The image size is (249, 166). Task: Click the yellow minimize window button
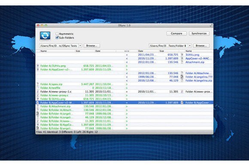click(x=42, y=25)
